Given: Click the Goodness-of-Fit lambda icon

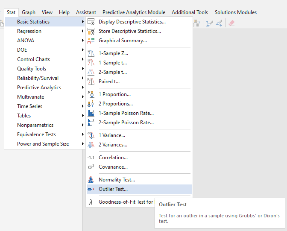Looking at the screenshot, I should tap(91, 202).
